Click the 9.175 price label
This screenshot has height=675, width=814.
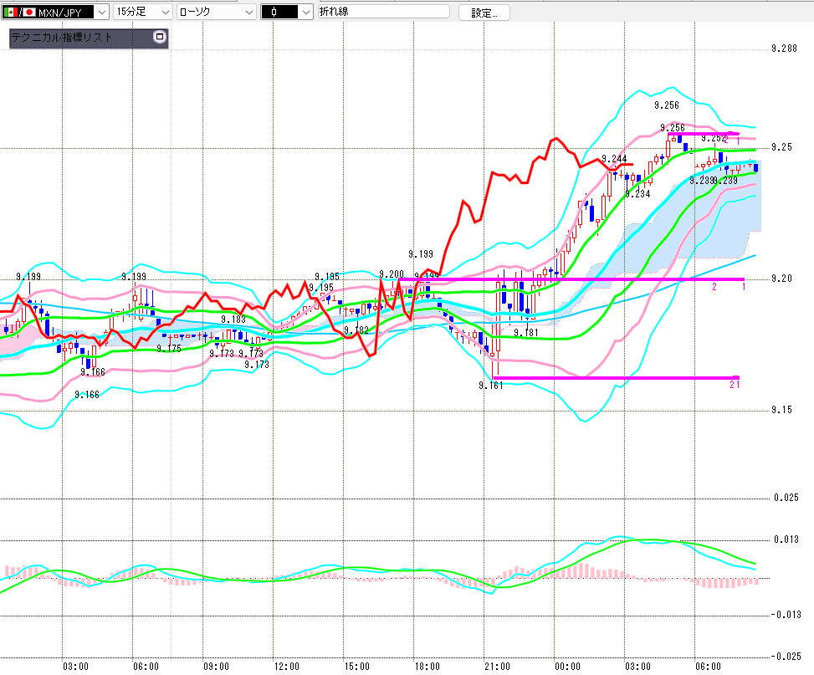tap(169, 349)
